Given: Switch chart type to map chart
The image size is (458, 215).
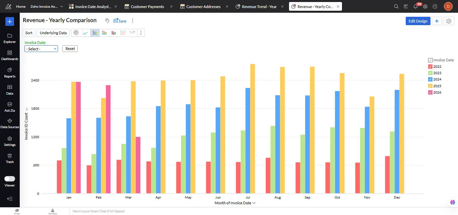Looking at the screenshot, I should 132,33.
